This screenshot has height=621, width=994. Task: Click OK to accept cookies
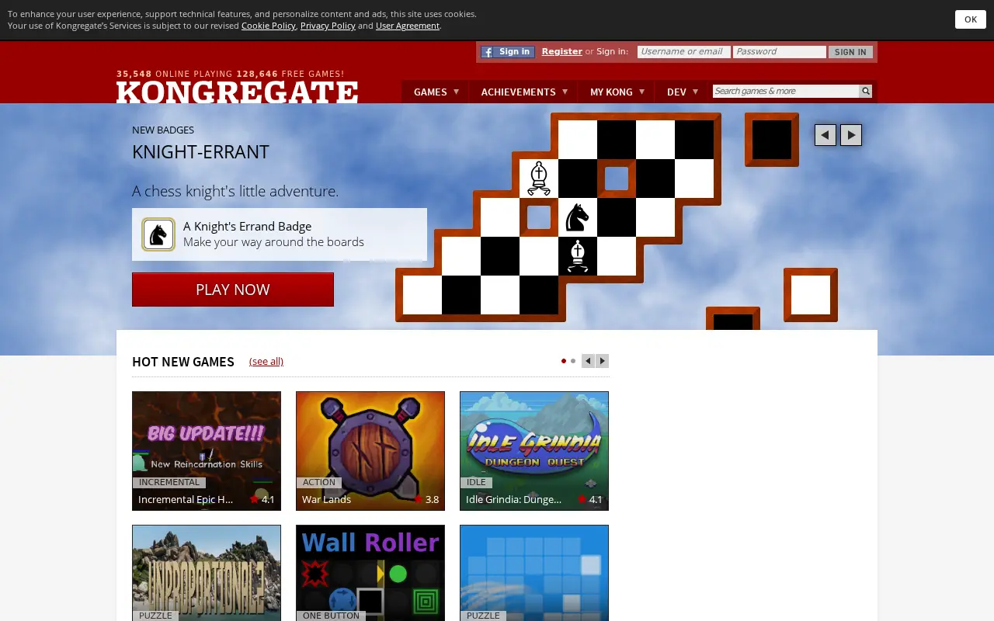971,19
